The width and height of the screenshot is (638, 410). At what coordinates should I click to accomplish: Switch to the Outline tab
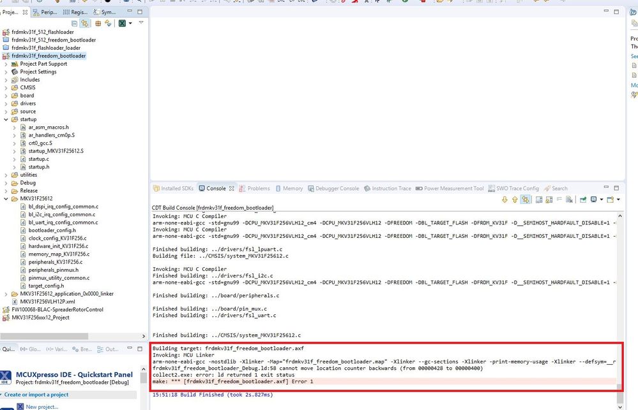[x=108, y=349]
